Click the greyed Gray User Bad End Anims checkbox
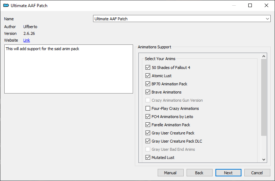The height and width of the screenshot is (181, 275). point(148,149)
